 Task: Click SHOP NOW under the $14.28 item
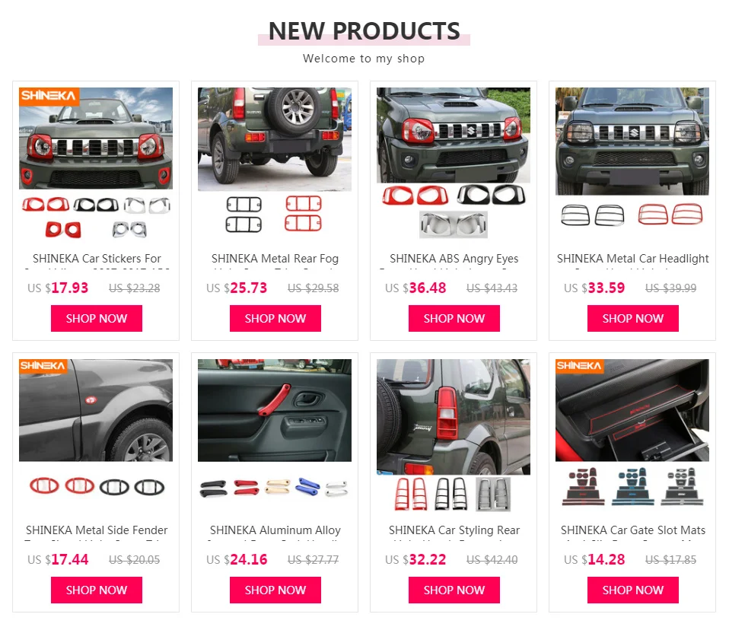(633, 590)
